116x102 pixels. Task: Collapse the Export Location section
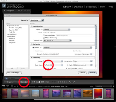pyautogui.click(x=31, y=26)
